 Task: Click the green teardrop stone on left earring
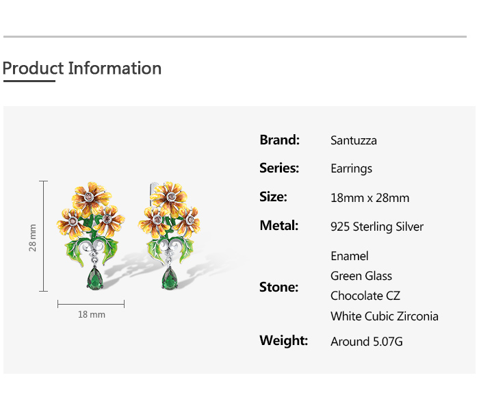click(94, 277)
